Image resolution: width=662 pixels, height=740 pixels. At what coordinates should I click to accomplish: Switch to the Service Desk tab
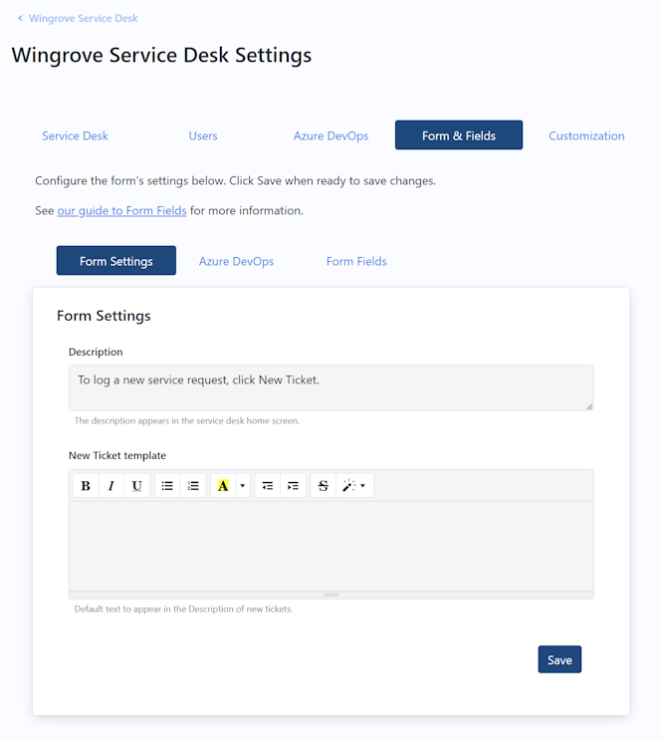[75, 135]
